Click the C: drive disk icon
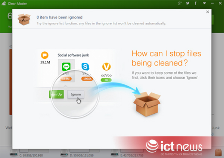This screenshot has width=224, height=158. 14,153
